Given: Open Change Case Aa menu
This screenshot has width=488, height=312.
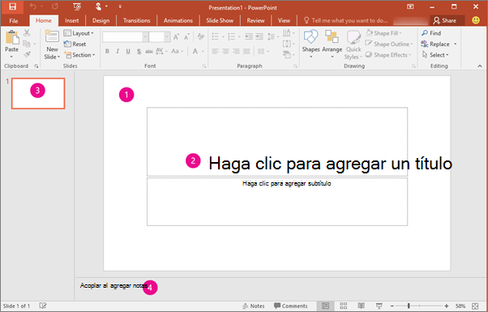Looking at the screenshot, I should pyautogui.click(x=177, y=51).
